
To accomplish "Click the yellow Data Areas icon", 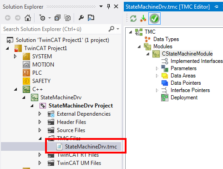I will pyautogui.click(x=165, y=76).
